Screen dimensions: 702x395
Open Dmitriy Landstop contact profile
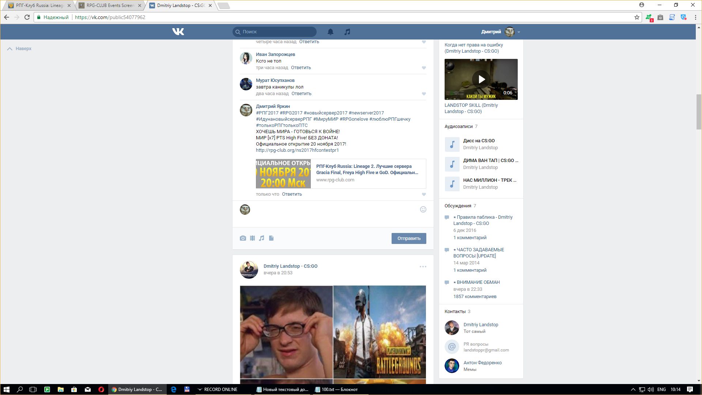pyautogui.click(x=481, y=325)
